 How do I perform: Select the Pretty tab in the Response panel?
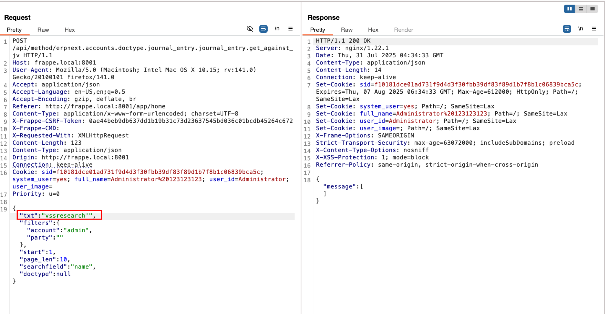(318, 30)
